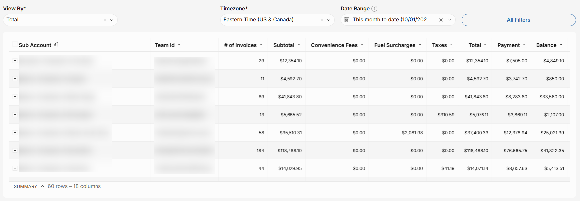Clear the View By Total selection
Screen dimensions: 580x201
[105, 20]
